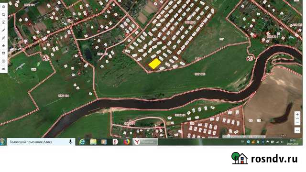Switch to the Yandex Browser taskbar window
The image size is (306, 172).
coord(145,142)
